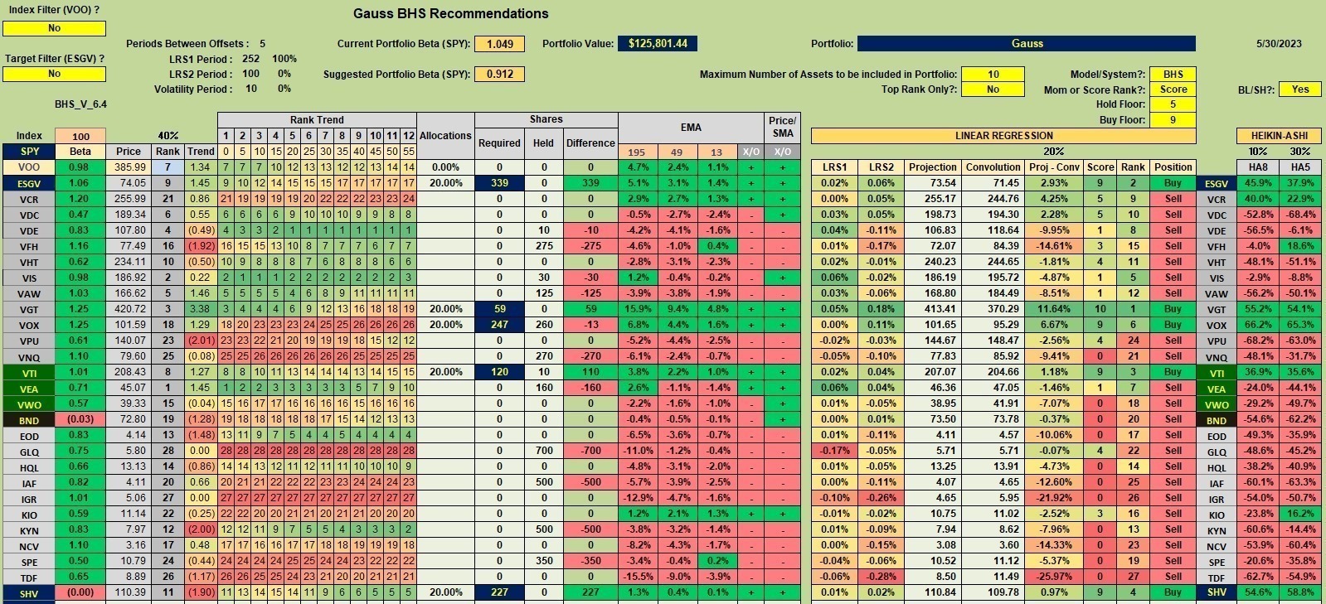This screenshot has width=1326, height=604.
Task: Select the Held shares cell 700 for GLQ
Action: point(543,451)
